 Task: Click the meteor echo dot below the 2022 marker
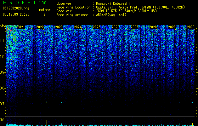click(47, 102)
